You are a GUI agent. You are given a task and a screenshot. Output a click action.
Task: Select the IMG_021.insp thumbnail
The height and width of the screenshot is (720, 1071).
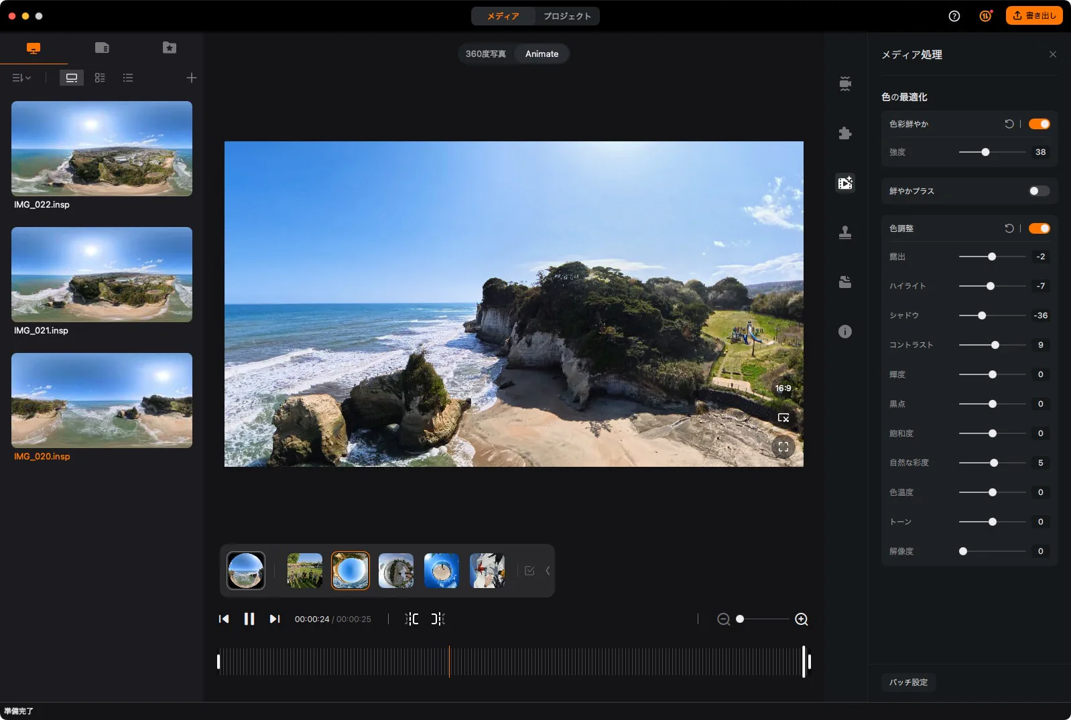coord(102,275)
